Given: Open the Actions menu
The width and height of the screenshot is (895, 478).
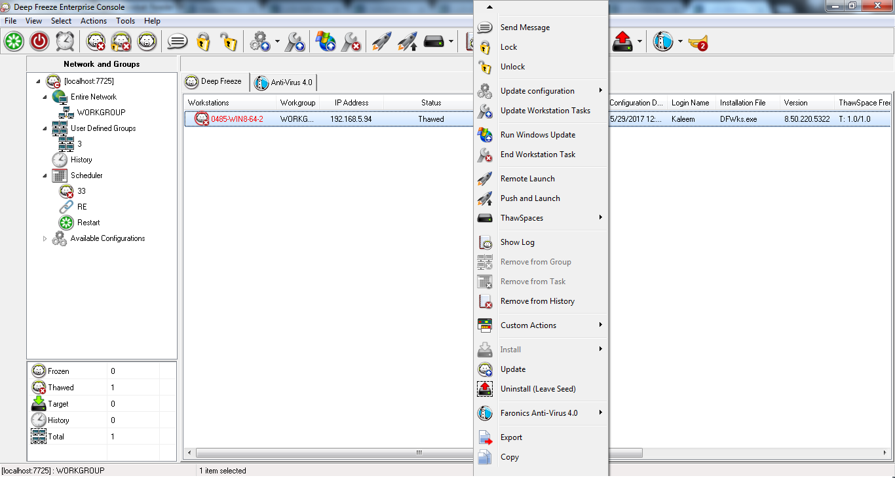Looking at the screenshot, I should tap(94, 21).
